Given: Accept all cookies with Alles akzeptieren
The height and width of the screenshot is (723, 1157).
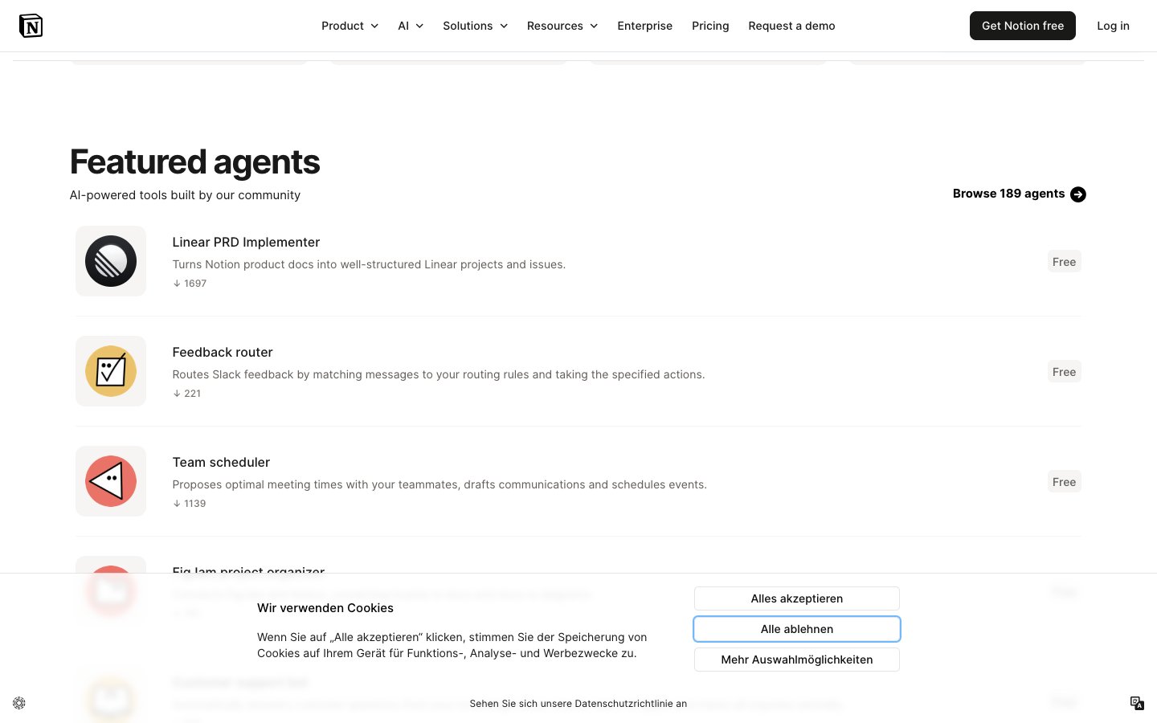Looking at the screenshot, I should [x=796, y=598].
